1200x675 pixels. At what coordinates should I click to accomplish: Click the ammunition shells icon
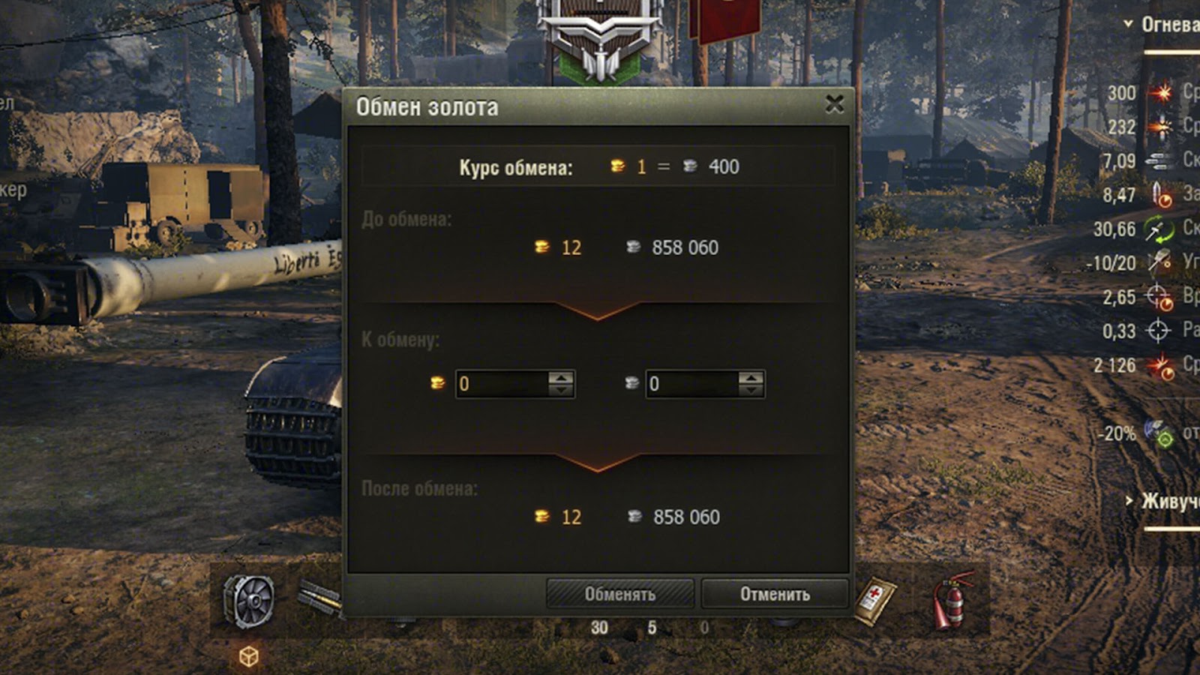[320, 597]
